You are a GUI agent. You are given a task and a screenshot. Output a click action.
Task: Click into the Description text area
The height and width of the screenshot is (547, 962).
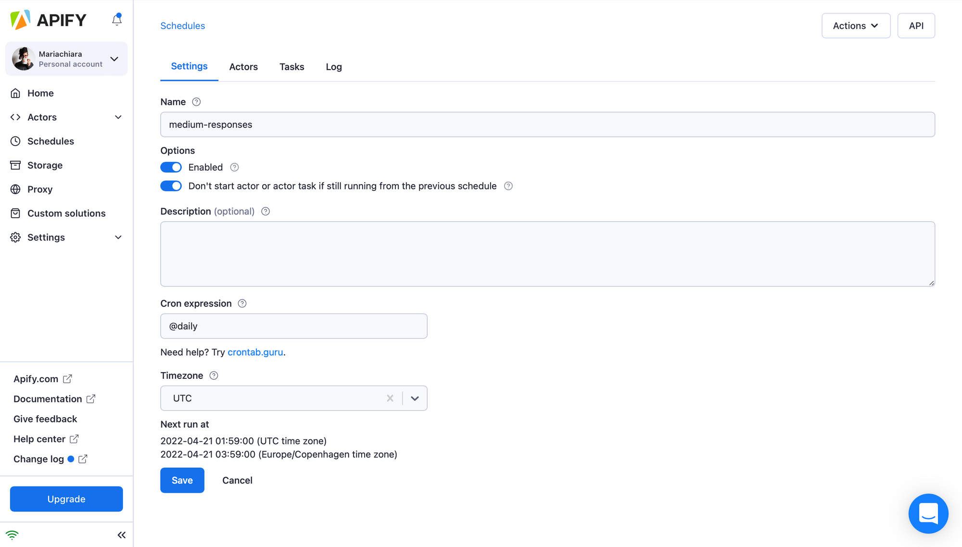point(547,254)
